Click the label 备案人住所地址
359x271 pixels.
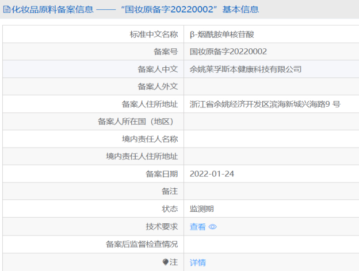[x=150, y=104]
